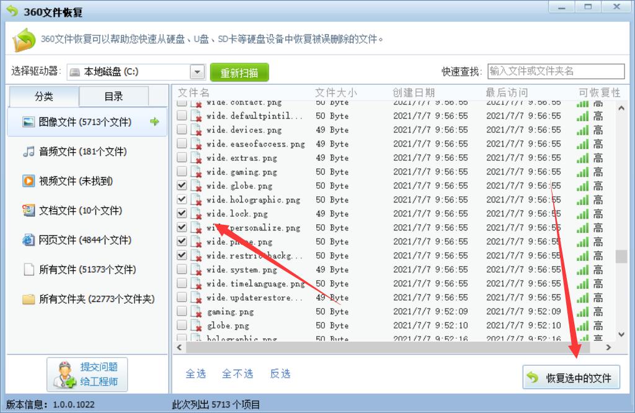
Task: Click the file icon of wide.system.png
Action: [x=197, y=270]
